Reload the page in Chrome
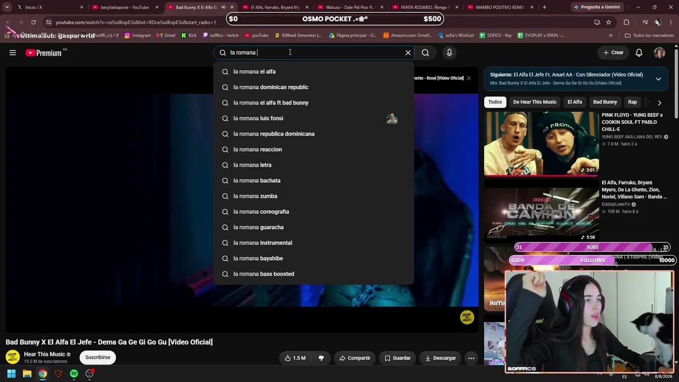 [x=33, y=22]
